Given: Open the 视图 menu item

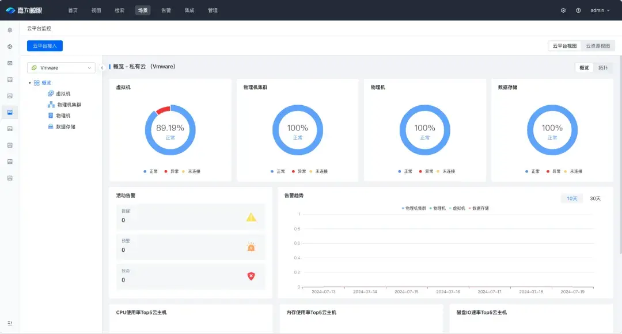Looking at the screenshot, I should 96,10.
